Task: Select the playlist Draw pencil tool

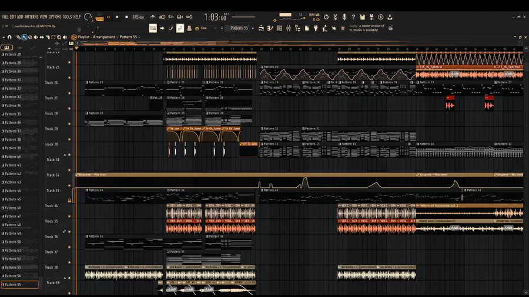Action: [x=19, y=38]
